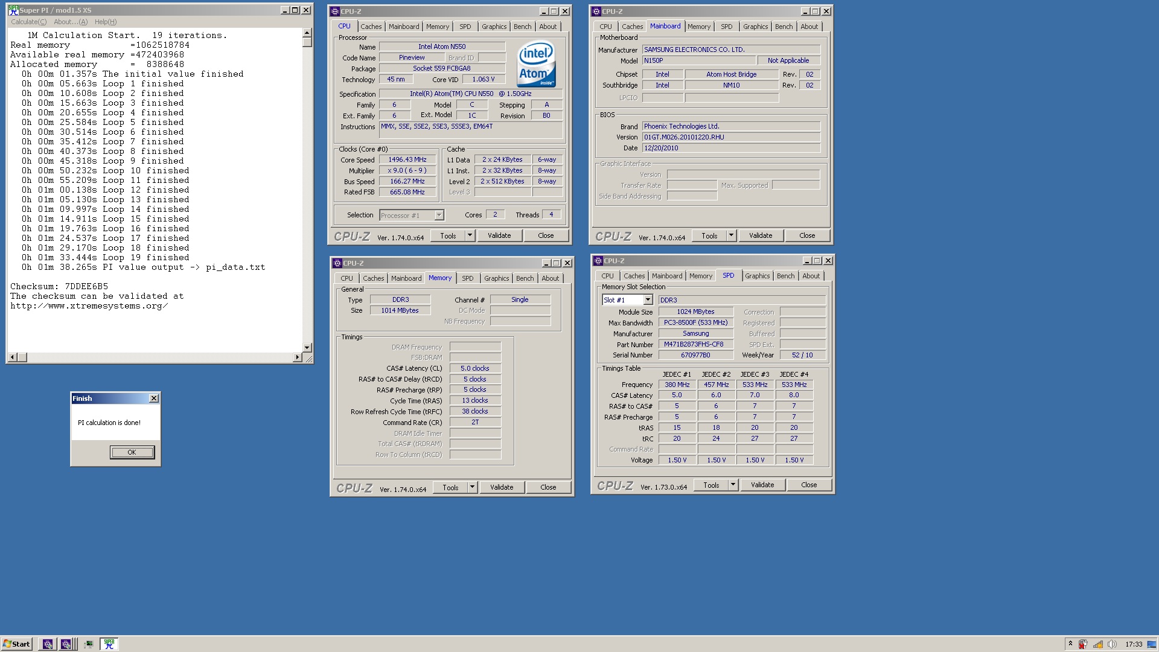Click the Super PI scroll right arrow
Viewport: 1159px width, 652px height.
tap(297, 357)
